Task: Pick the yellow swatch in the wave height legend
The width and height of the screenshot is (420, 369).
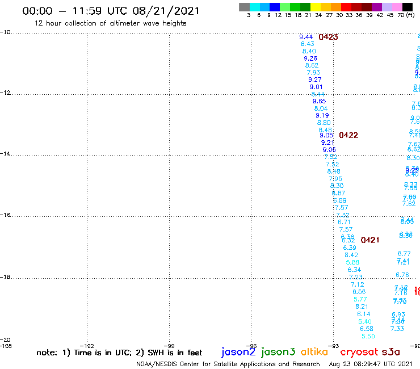Action: 315,7
